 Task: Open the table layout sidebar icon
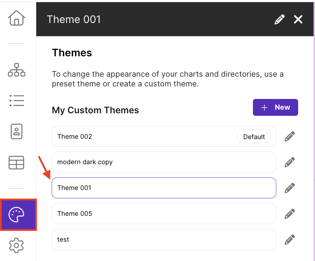click(17, 163)
